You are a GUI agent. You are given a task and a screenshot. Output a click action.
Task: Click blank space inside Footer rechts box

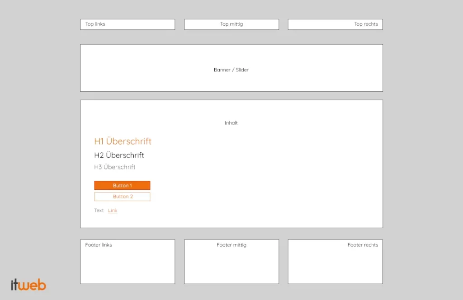point(335,267)
